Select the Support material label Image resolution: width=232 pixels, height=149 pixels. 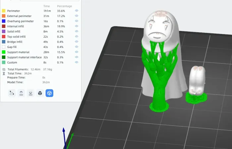pos(18,52)
